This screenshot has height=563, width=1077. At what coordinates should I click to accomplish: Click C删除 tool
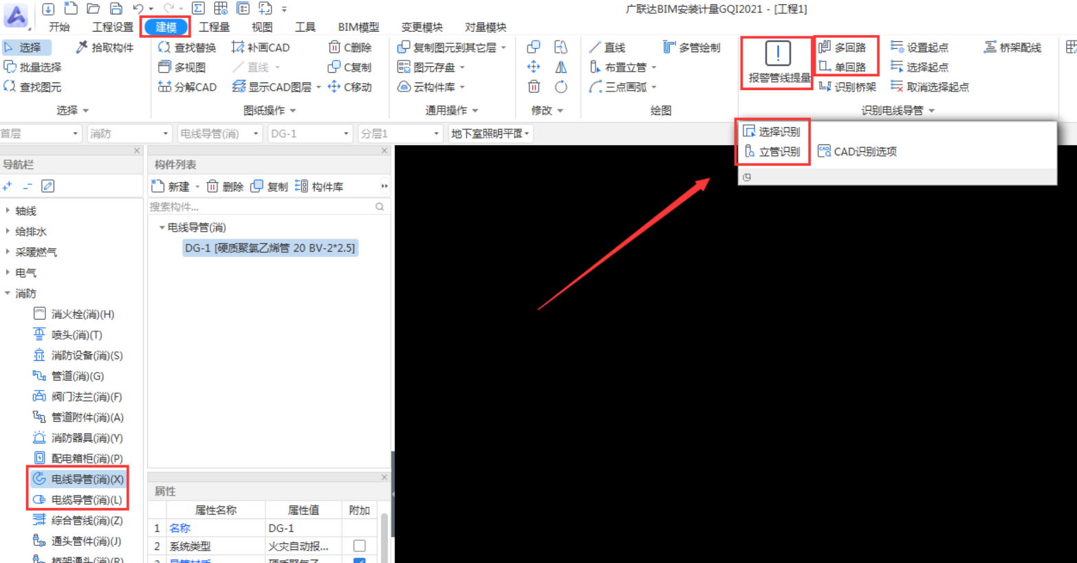click(x=350, y=47)
